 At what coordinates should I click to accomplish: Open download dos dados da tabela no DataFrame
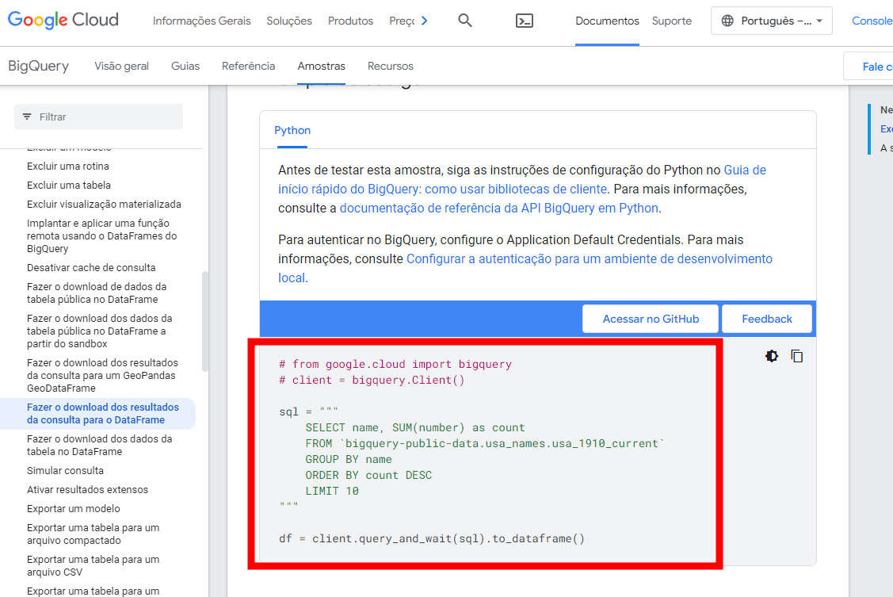tap(100, 445)
